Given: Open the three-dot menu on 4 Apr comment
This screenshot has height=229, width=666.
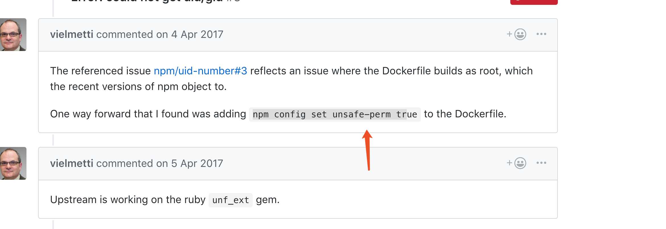Looking at the screenshot, I should tap(541, 34).
